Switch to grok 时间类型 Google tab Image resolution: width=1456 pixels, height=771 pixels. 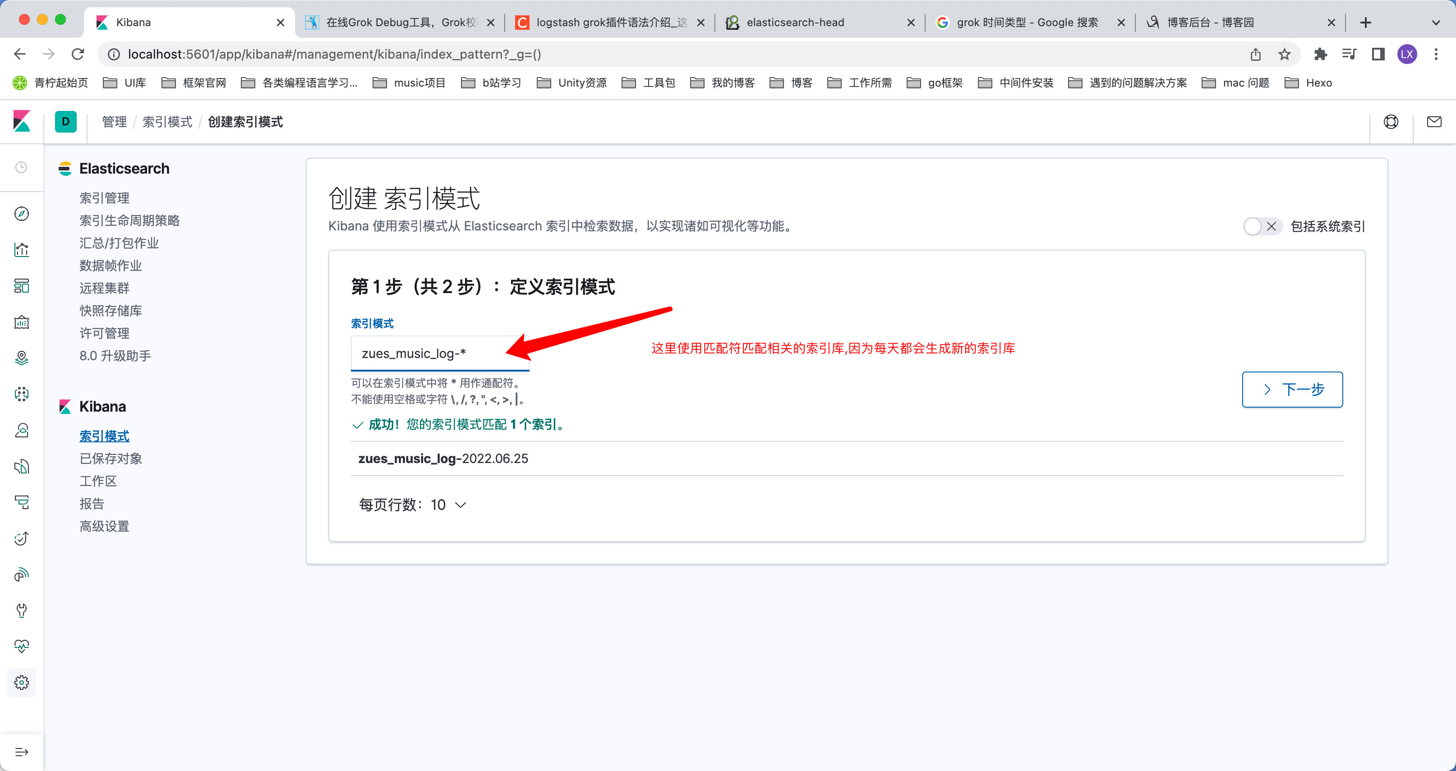point(1031,23)
